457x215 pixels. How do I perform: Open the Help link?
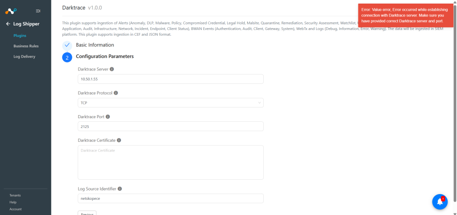coord(13,202)
